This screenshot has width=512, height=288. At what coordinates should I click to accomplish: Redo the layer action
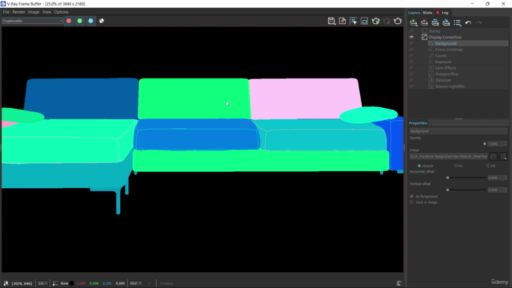click(x=478, y=22)
